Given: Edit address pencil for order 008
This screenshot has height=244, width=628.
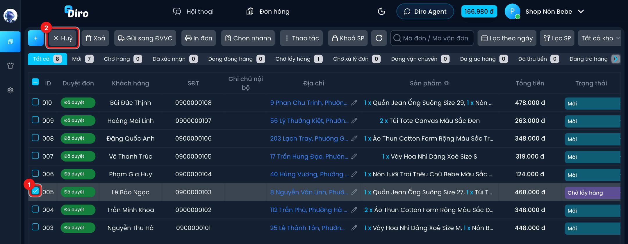Looking at the screenshot, I should (354, 138).
